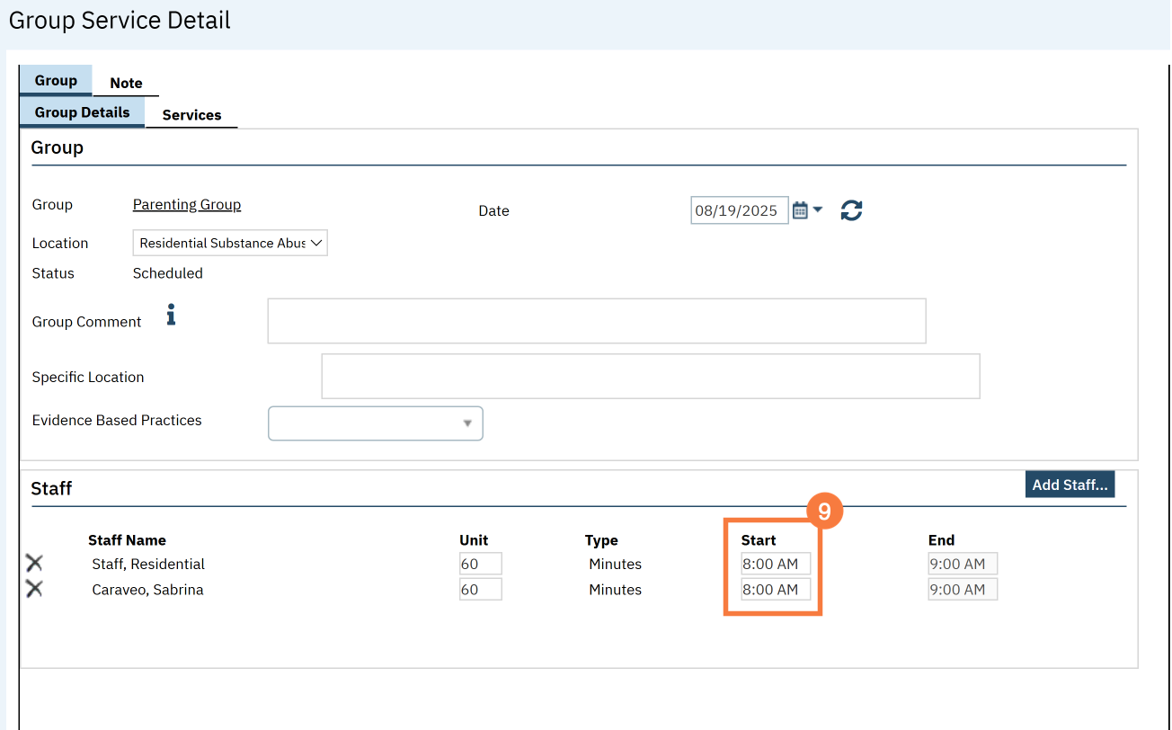Click Unit field for Staff, Residential
The height and width of the screenshot is (730, 1172).
[x=480, y=564]
